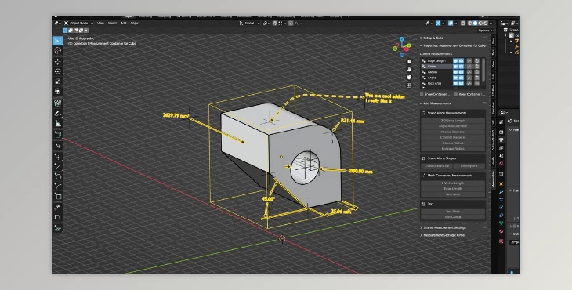
Task: Click the Internal Diameter button
Action: point(453,132)
